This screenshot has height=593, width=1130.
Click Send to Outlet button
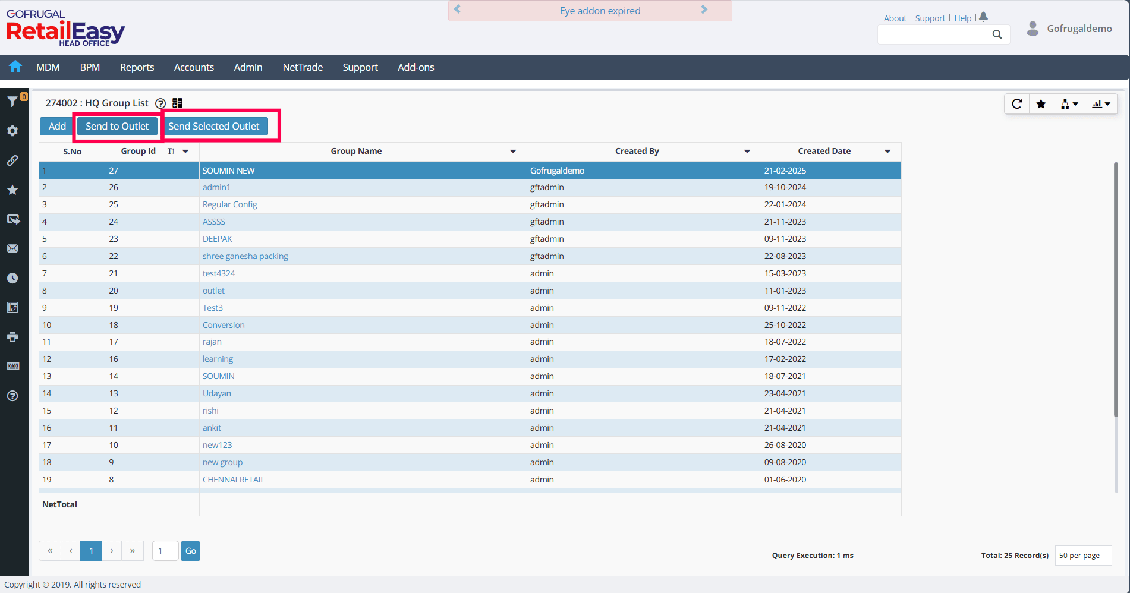117,126
